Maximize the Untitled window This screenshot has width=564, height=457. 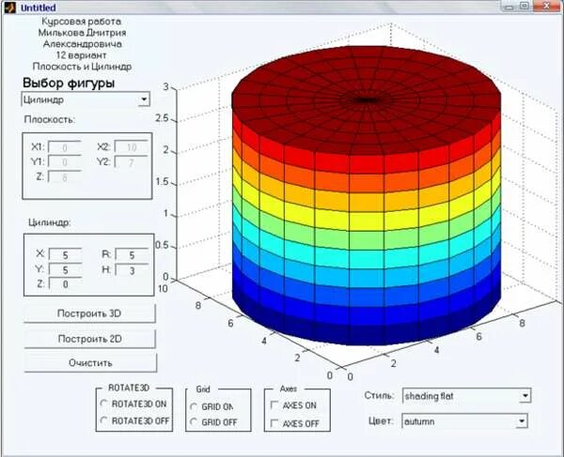tap(525, 6)
